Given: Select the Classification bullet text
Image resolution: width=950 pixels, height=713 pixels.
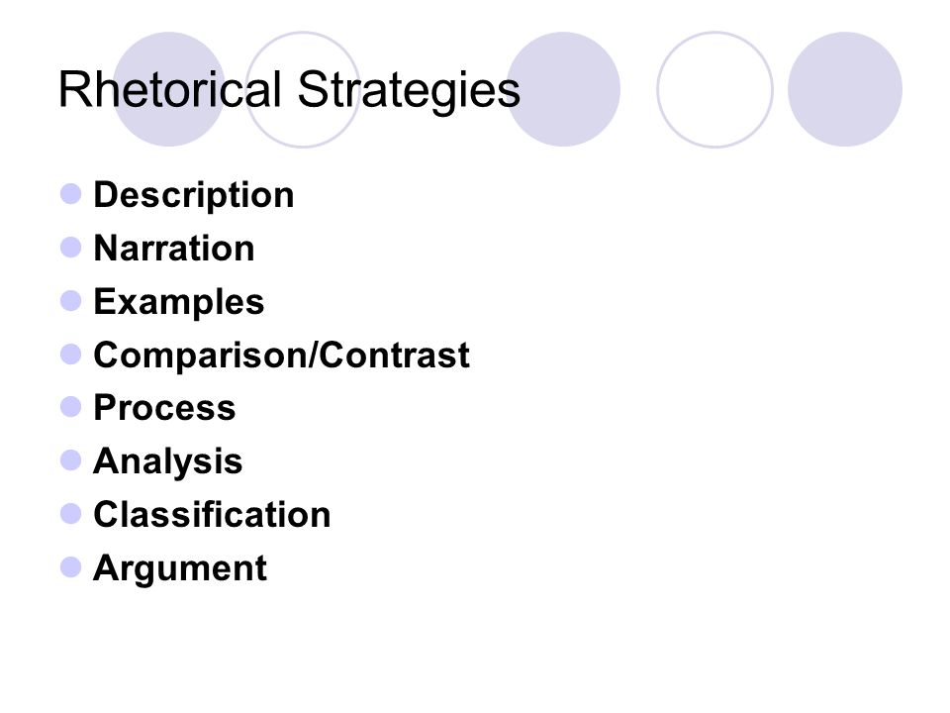Looking at the screenshot, I should pos(212,514).
